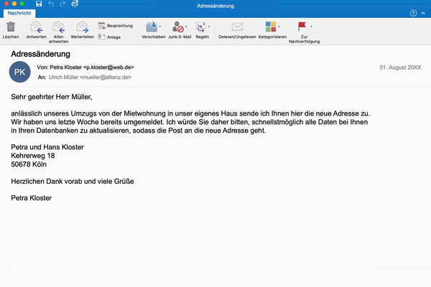Click the window title Adressänderung

click(x=215, y=6)
